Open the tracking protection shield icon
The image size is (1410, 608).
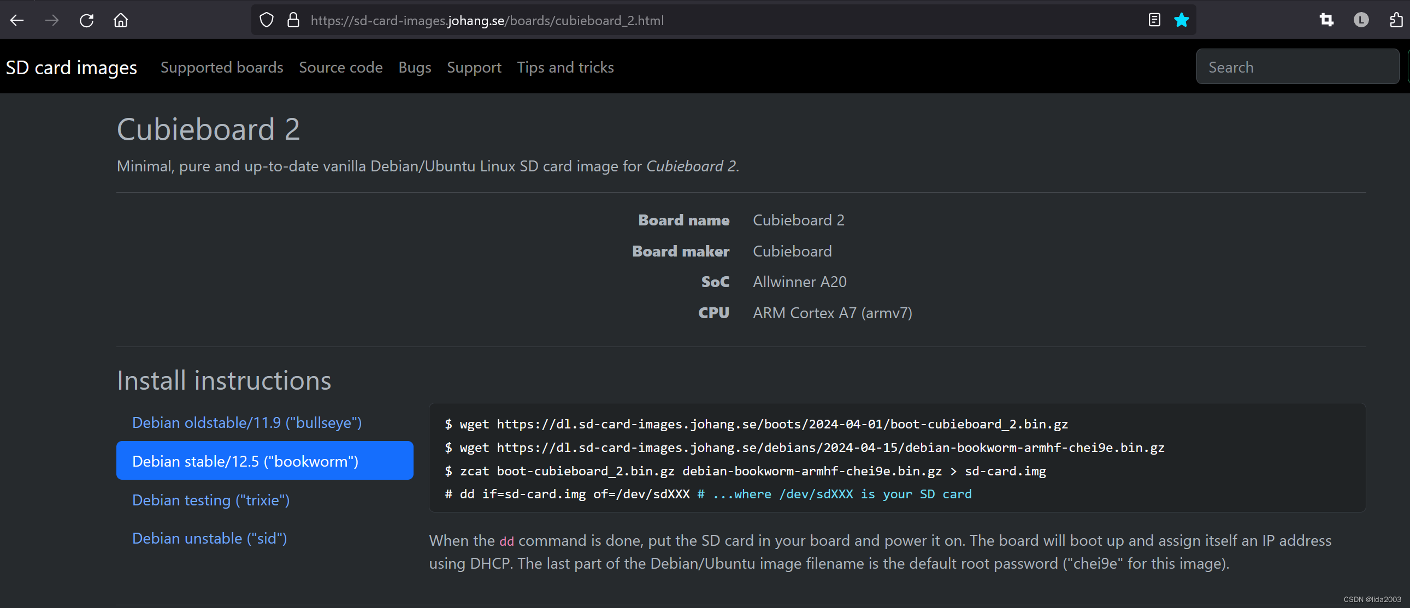click(x=267, y=21)
